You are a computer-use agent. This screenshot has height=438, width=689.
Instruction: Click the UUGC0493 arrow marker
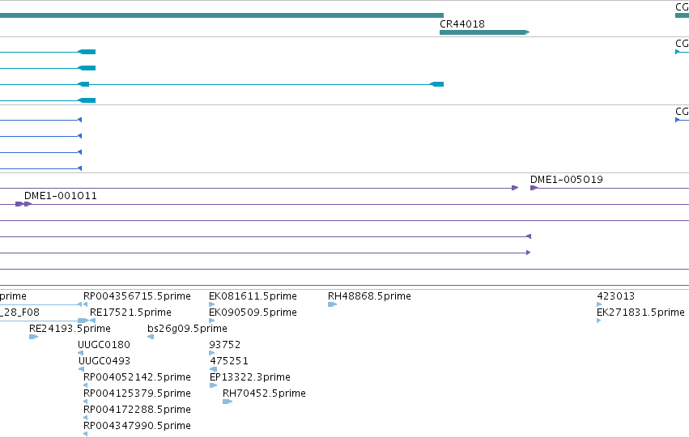click(81, 369)
